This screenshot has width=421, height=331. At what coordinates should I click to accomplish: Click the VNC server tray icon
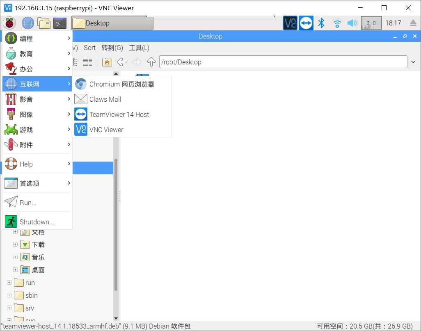(x=290, y=23)
